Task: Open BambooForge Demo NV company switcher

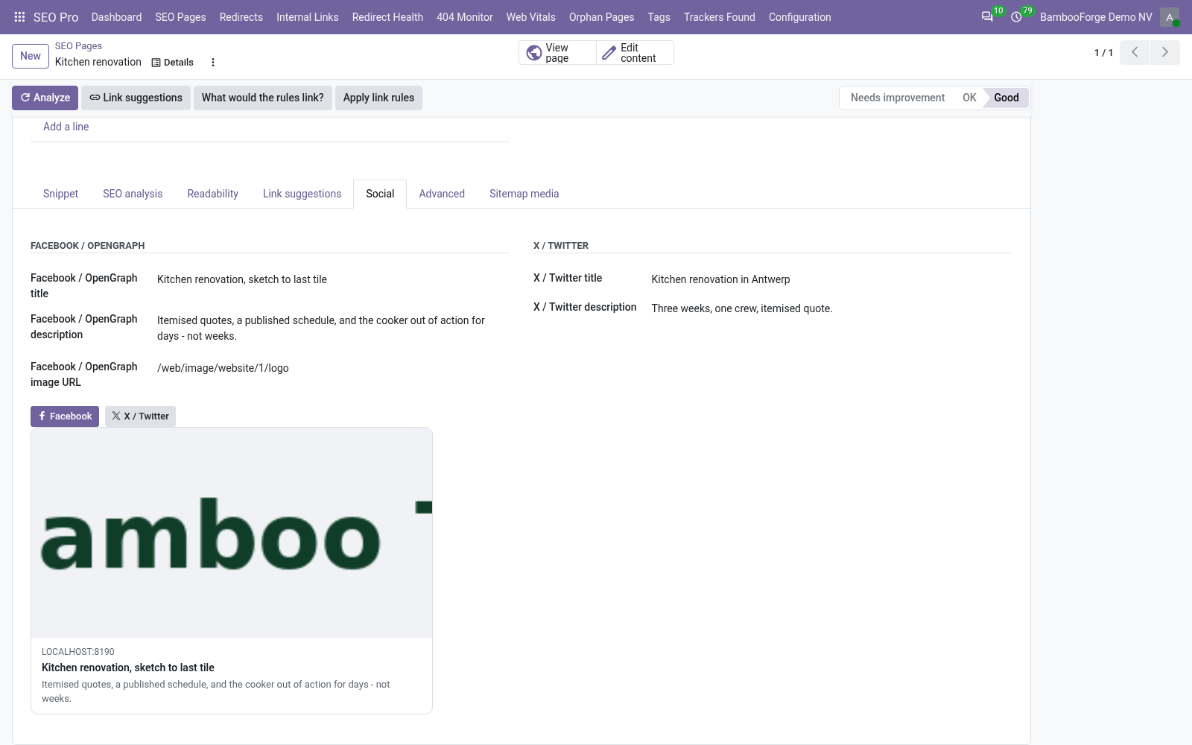Action: pyautogui.click(x=1096, y=17)
